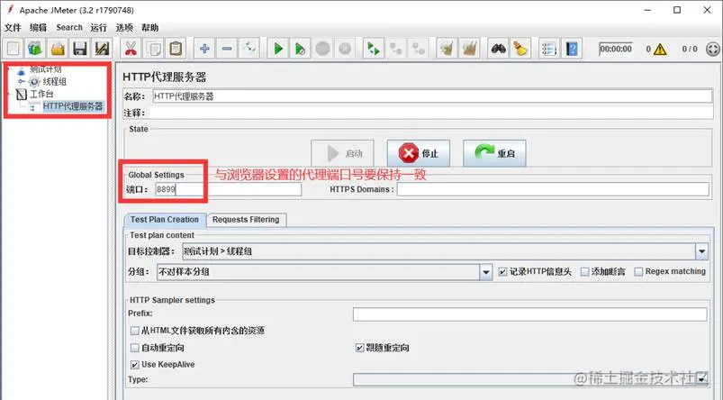The width and height of the screenshot is (723, 400).
Task: Open the 目标控制器 dropdown
Action: [701, 251]
